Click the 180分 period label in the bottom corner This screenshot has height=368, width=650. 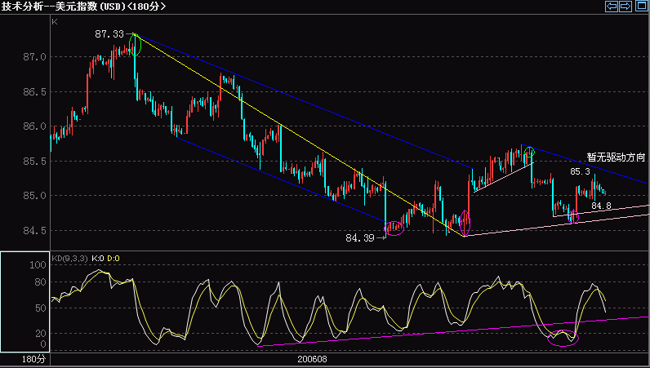click(33, 359)
